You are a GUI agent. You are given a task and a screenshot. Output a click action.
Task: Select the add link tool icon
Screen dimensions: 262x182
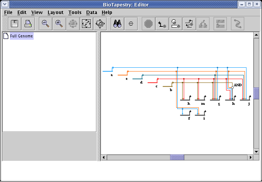click(163, 24)
